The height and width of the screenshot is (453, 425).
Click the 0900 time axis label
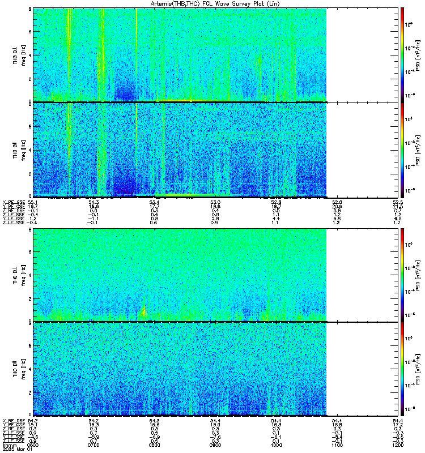pyautogui.click(x=215, y=445)
